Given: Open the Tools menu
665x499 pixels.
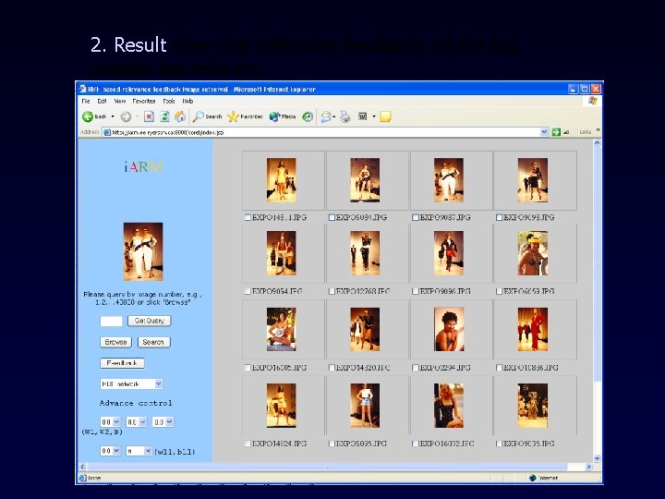Looking at the screenshot, I should [169, 101].
